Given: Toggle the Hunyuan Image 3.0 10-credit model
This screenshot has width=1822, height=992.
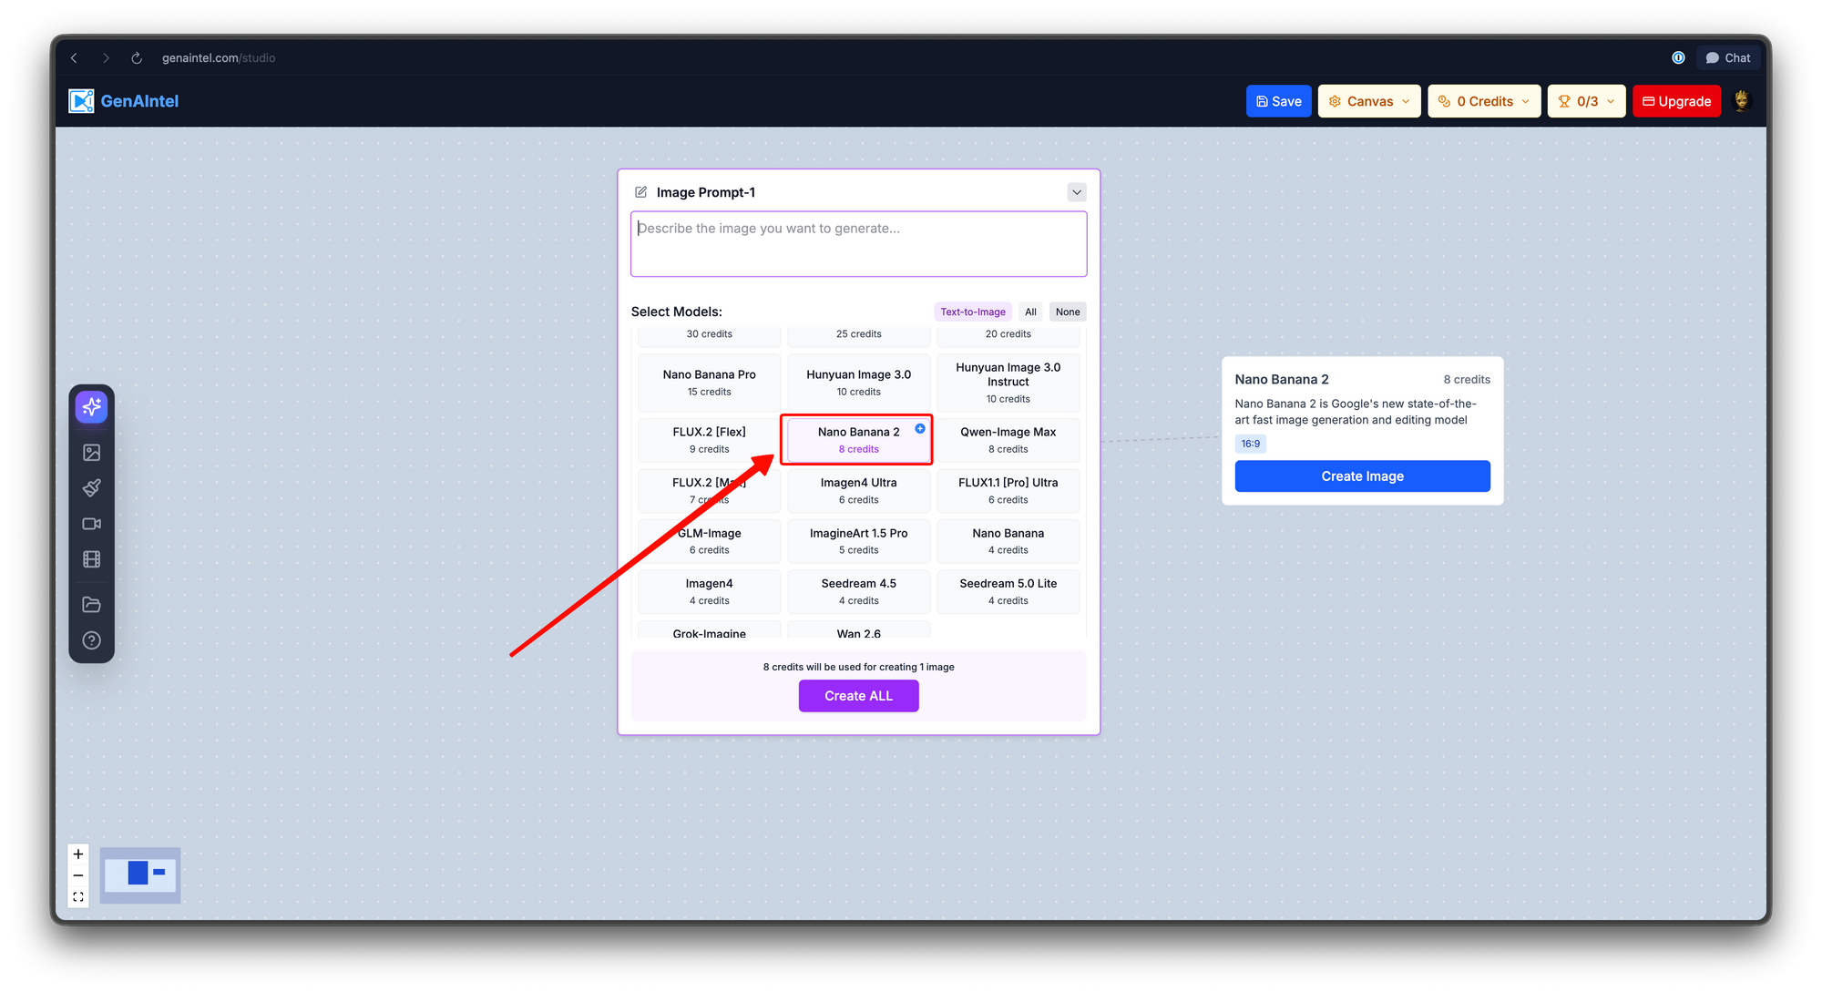Looking at the screenshot, I should 859,383.
